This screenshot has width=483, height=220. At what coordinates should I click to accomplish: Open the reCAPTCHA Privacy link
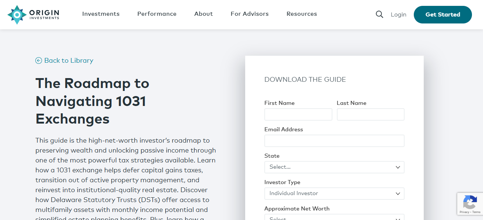point(465,212)
